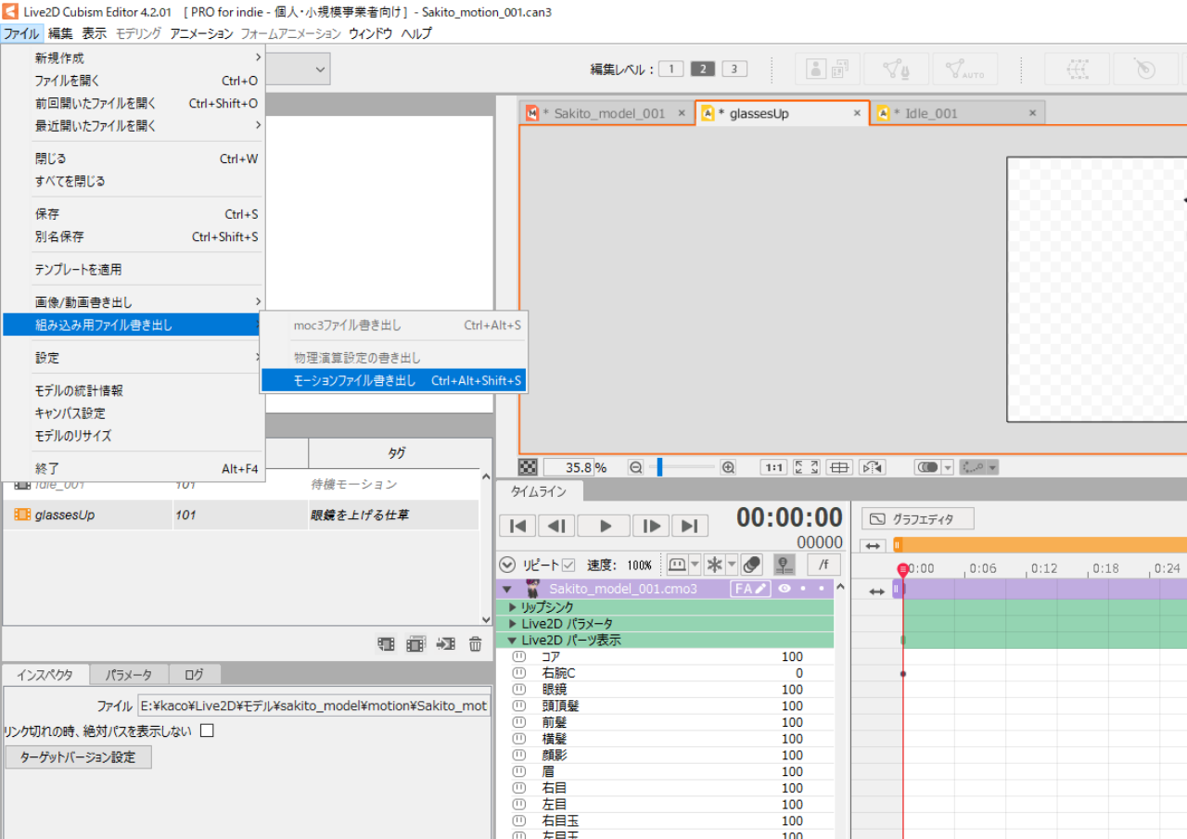Toggle the checkerboard background icon
Screen dimensions: 1187x839
(528, 467)
